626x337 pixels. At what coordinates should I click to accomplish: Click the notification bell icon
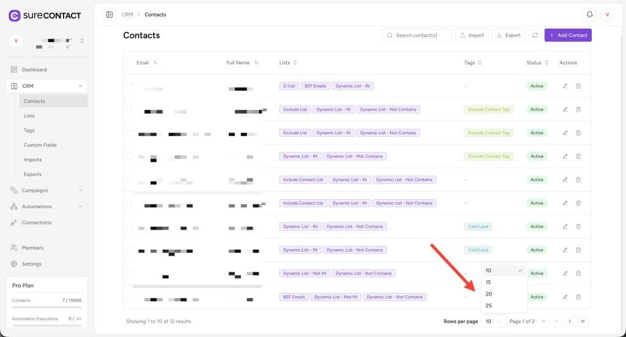(x=589, y=15)
